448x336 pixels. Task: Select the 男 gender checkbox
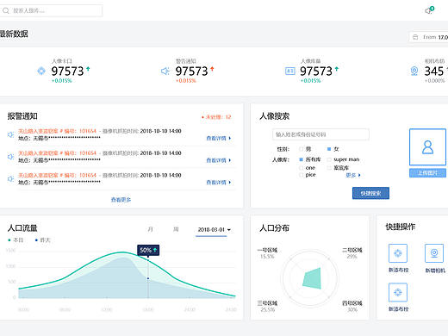[x=301, y=149]
